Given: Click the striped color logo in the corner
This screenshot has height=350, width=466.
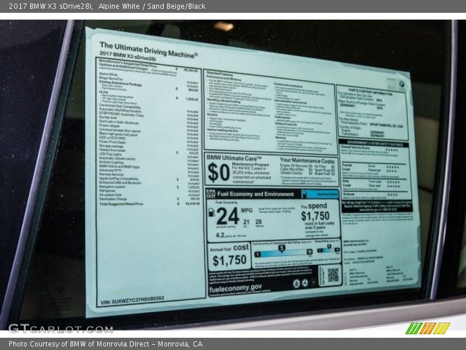Looking at the screenshot, I should [428, 328].
